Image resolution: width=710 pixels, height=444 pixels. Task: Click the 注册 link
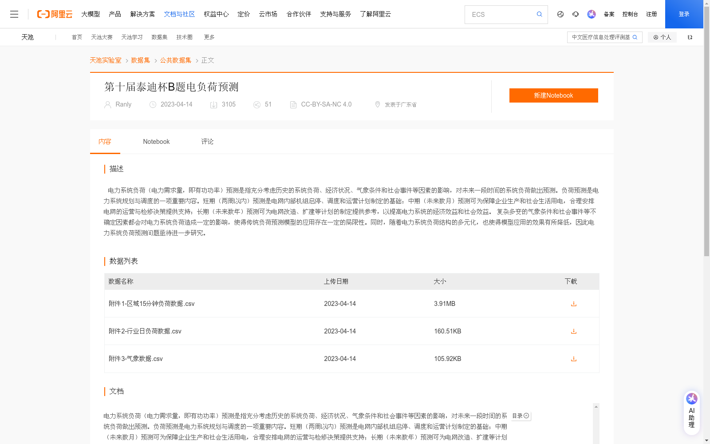pos(651,14)
